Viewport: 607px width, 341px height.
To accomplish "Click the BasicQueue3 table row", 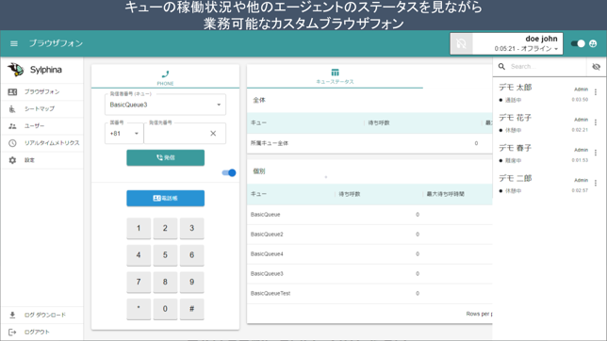I will point(369,274).
